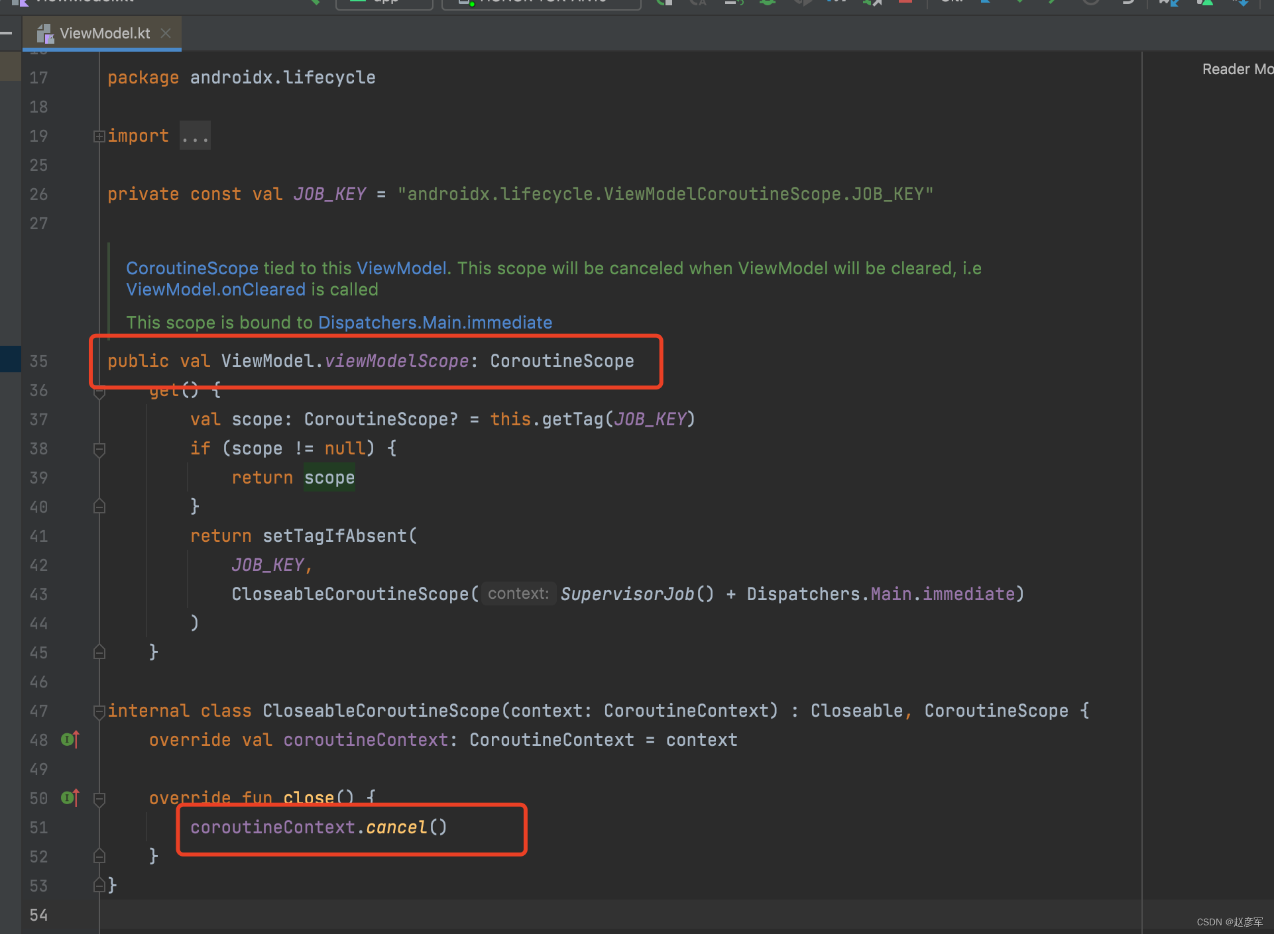This screenshot has width=1274, height=934.
Task: Toggle a breakpoint at line number 37
Action: [x=38, y=420]
